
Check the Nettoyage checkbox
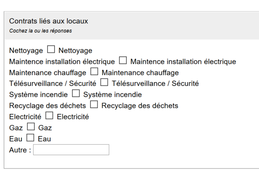point(51,49)
